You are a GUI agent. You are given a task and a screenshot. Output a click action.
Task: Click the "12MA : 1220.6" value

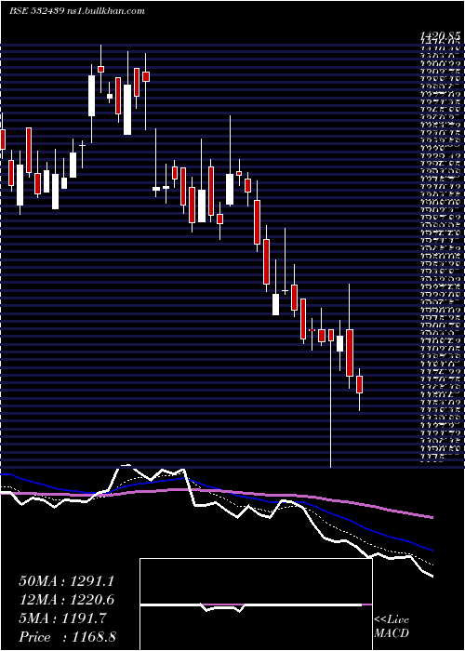click(66, 600)
